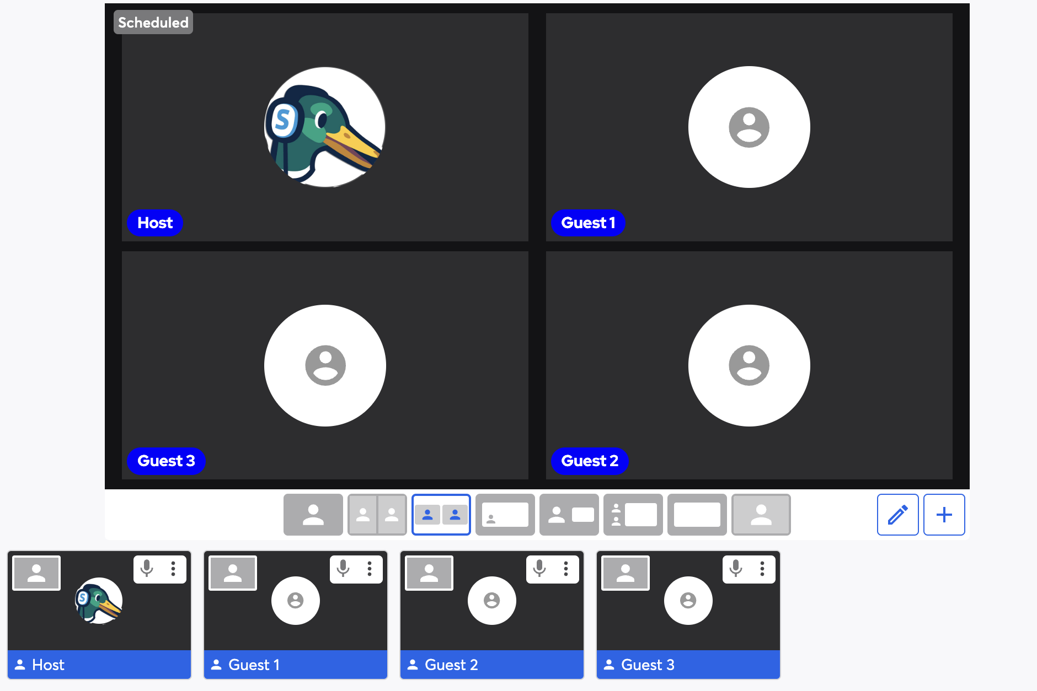Add a new layout with plus icon
Image resolution: width=1037 pixels, height=691 pixels.
[944, 515]
